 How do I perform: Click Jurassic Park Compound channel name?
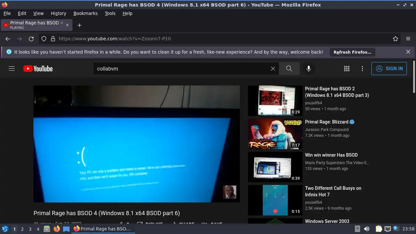(x=327, y=129)
